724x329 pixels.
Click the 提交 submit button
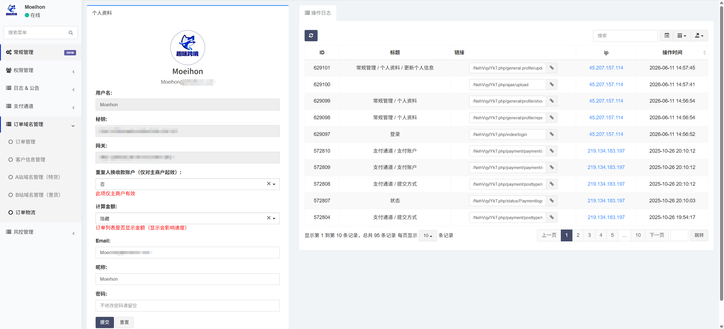[105, 322]
